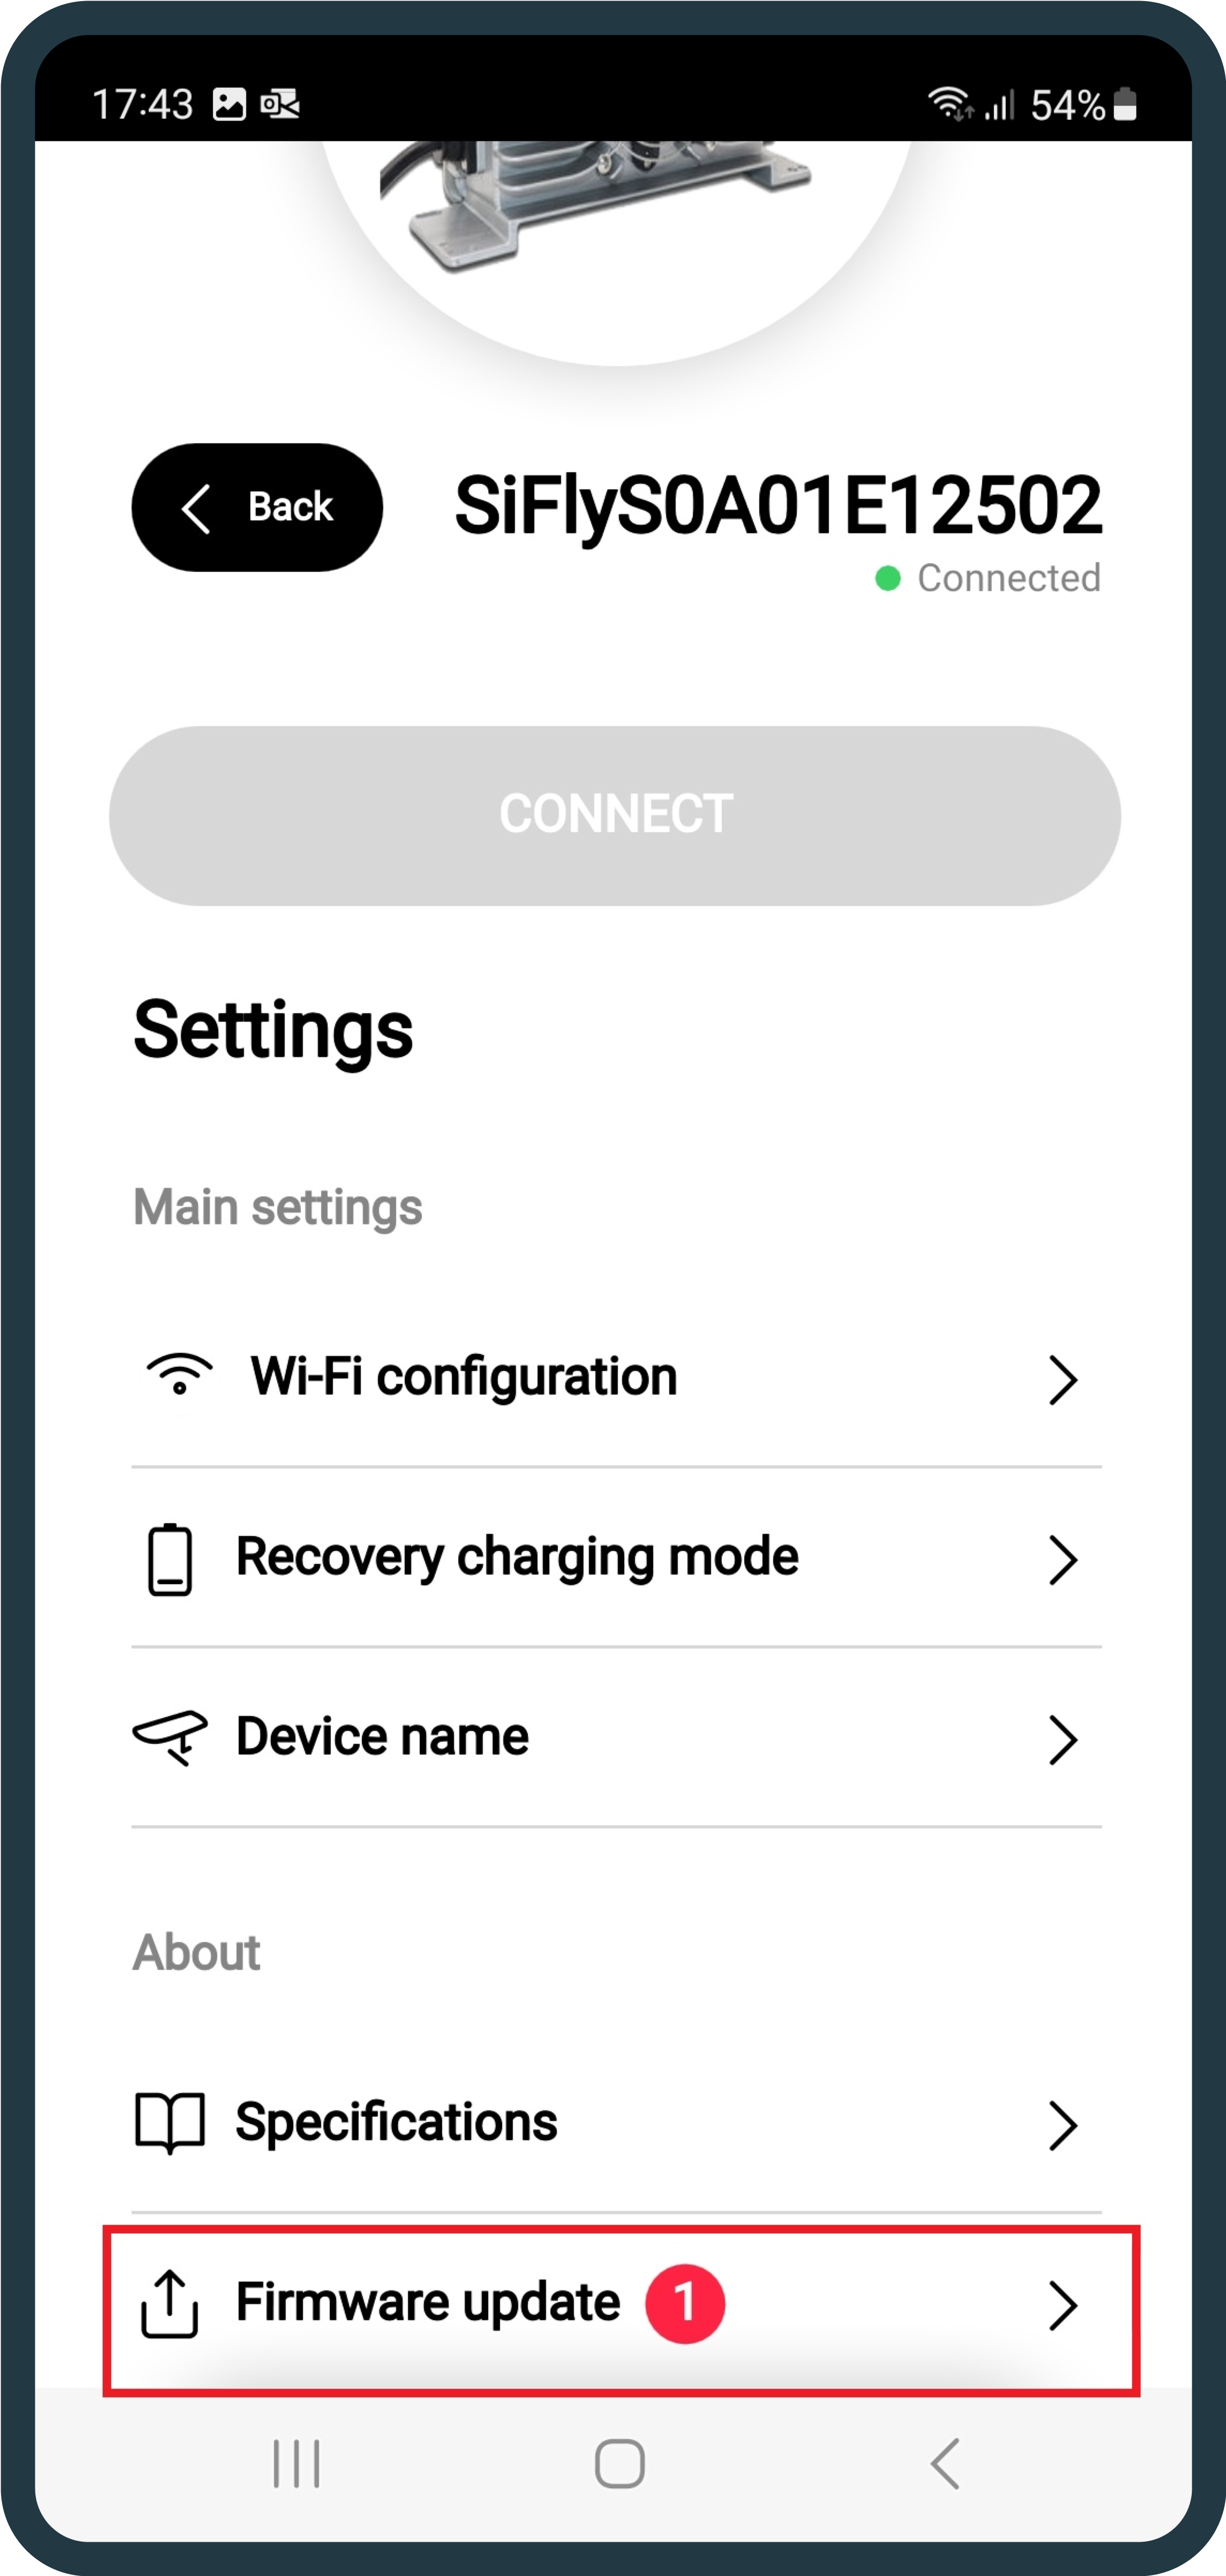The width and height of the screenshot is (1226, 2576).
Task: Tap the Device name drone icon
Action: (x=170, y=1737)
